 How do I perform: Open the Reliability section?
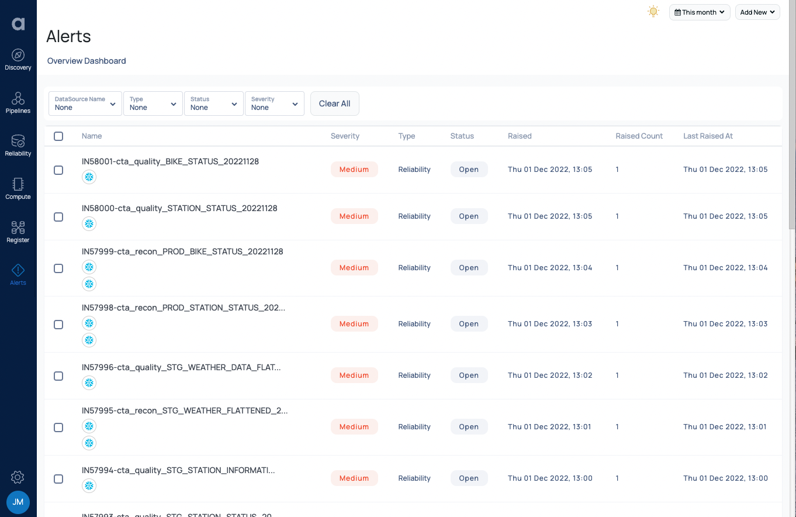click(18, 145)
